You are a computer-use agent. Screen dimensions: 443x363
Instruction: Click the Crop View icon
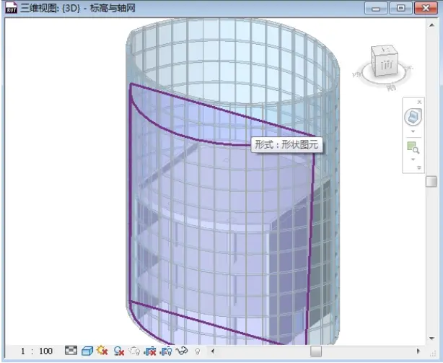point(150,351)
